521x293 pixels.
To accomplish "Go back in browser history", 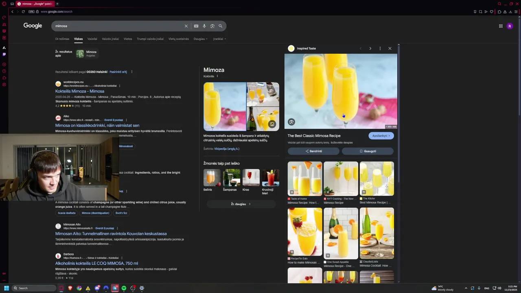I will point(12,11).
